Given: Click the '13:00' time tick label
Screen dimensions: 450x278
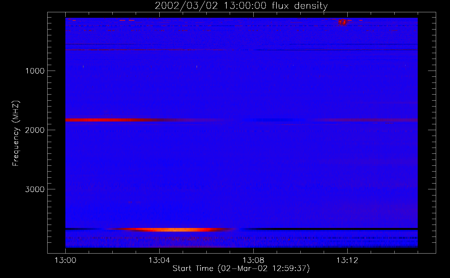Looking at the screenshot, I should tap(65, 260).
